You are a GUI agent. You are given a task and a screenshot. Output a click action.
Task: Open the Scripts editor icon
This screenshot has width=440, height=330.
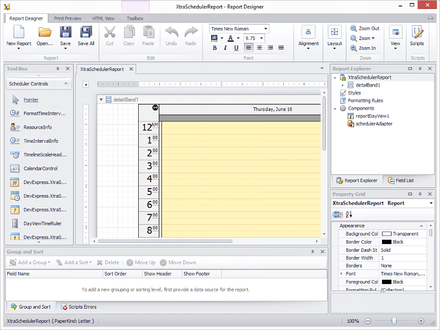(x=417, y=32)
